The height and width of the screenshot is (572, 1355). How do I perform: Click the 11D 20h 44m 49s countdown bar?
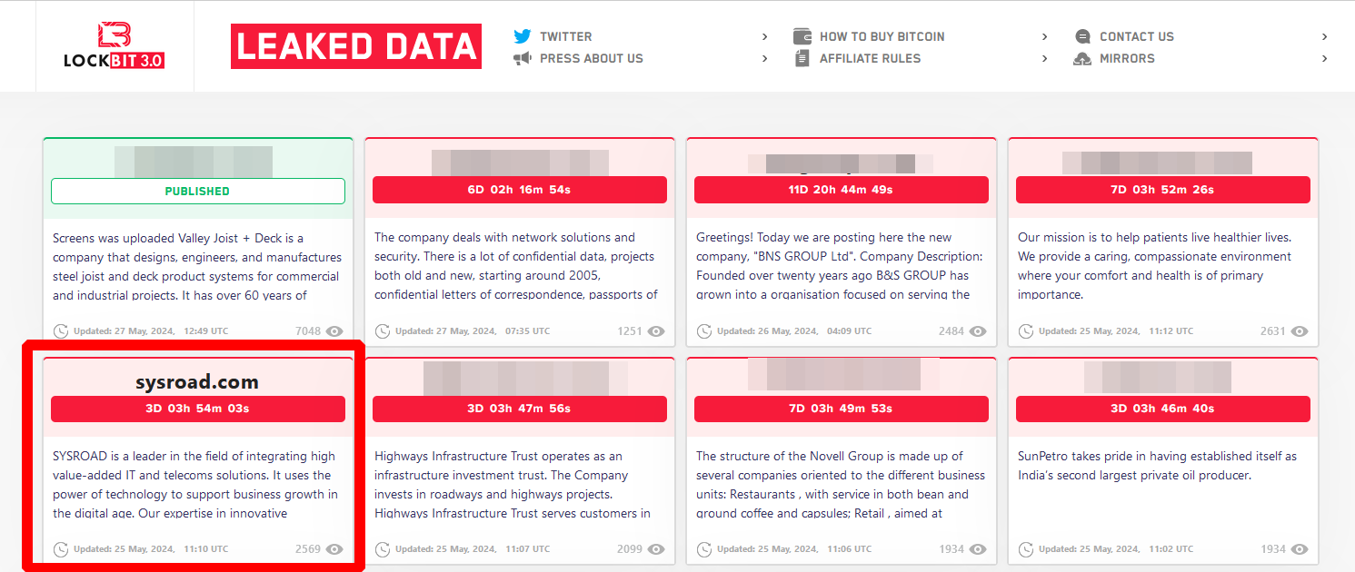pyautogui.click(x=841, y=190)
